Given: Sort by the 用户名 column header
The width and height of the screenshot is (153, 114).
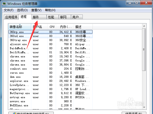Looking at the screenshot, I should (x=39, y=27).
